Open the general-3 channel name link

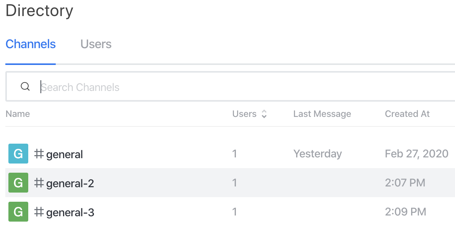[70, 212]
